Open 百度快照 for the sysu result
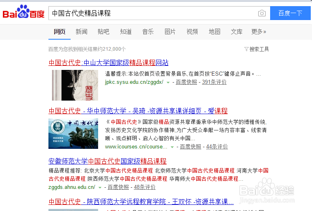Viewport: 312px width, 211px height. pos(186,82)
